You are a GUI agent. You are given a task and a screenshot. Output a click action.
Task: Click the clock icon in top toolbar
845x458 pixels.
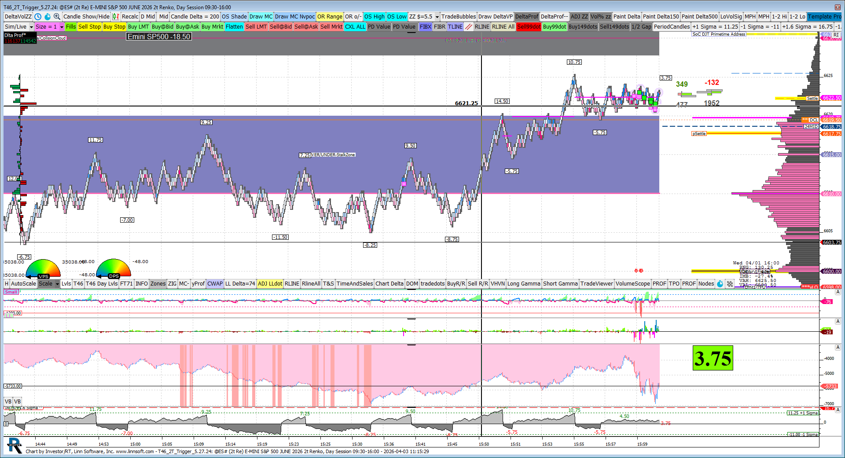38,17
